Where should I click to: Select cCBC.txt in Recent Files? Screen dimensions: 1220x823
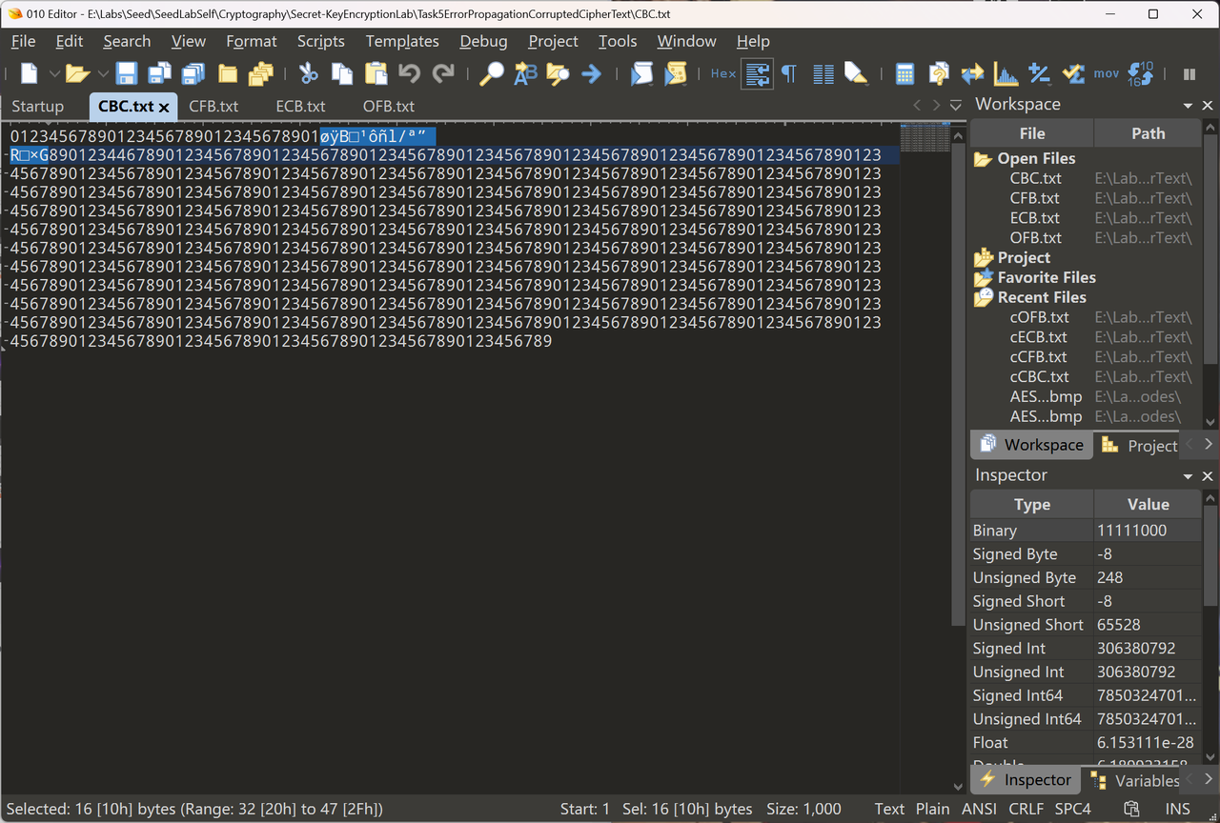pos(1039,377)
